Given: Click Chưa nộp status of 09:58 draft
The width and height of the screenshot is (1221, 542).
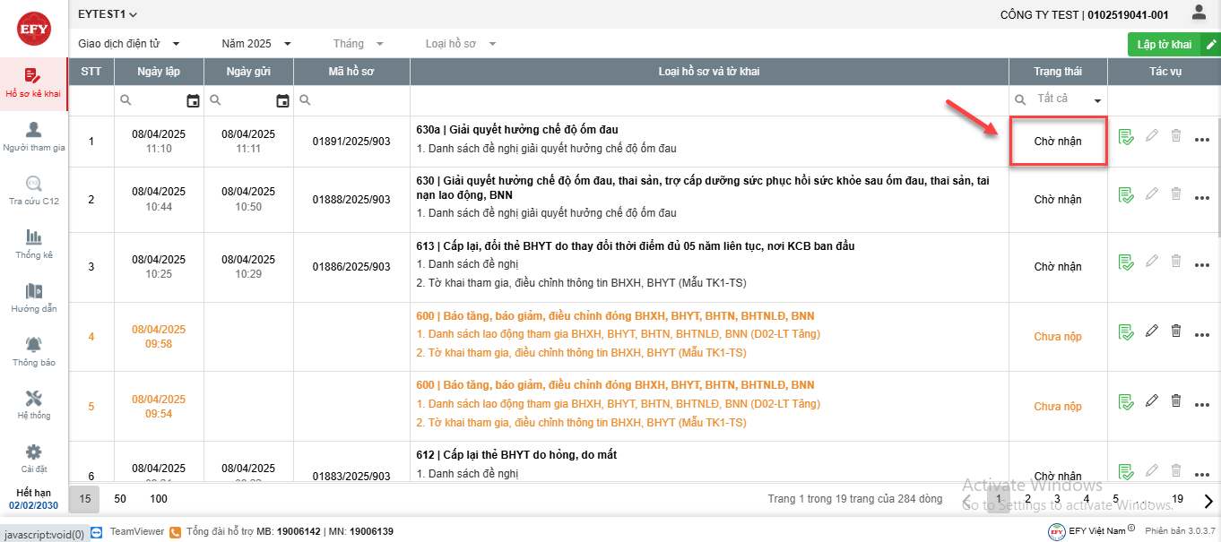Looking at the screenshot, I should 1058,337.
